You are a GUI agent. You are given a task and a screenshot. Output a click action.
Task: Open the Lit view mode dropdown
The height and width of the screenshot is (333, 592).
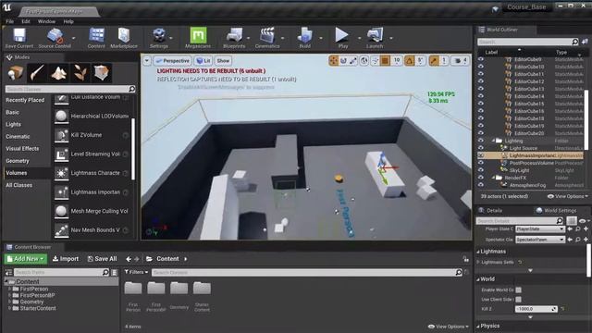click(x=203, y=61)
